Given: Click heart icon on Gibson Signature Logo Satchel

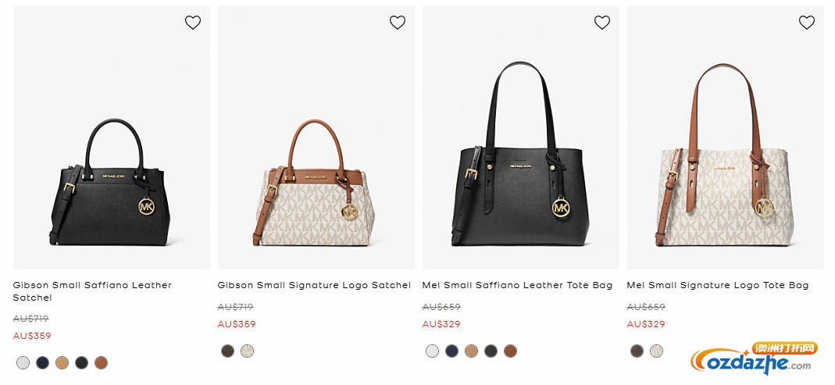Looking at the screenshot, I should point(398,23).
